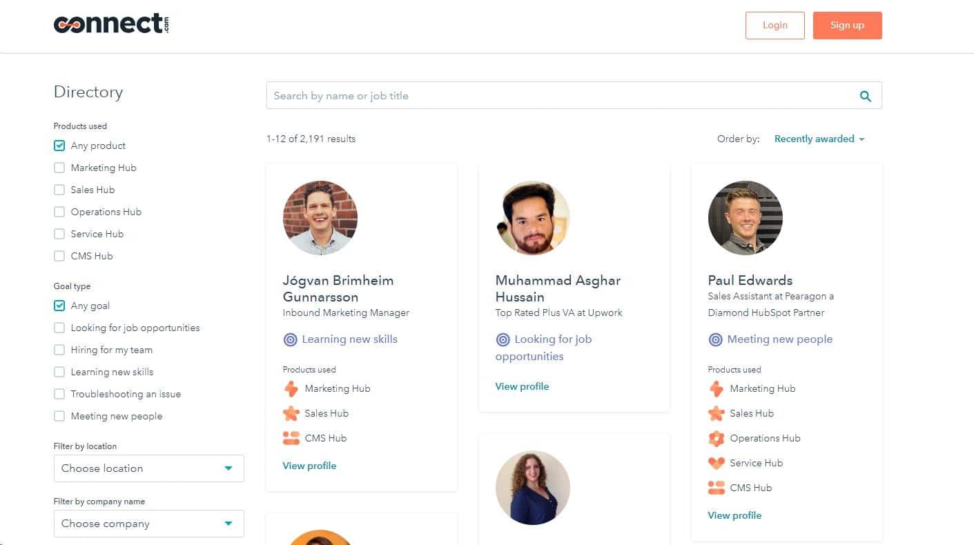This screenshot has height=545, width=974.
Task: Click Paul Edwards' Sales Hub star icon
Action: coord(716,413)
